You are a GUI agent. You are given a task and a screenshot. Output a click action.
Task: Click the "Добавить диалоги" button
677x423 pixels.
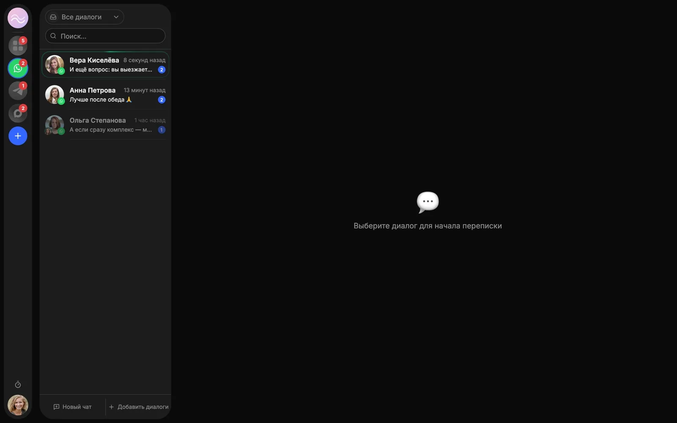click(139, 407)
